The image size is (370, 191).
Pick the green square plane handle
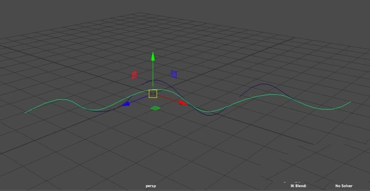click(x=155, y=108)
